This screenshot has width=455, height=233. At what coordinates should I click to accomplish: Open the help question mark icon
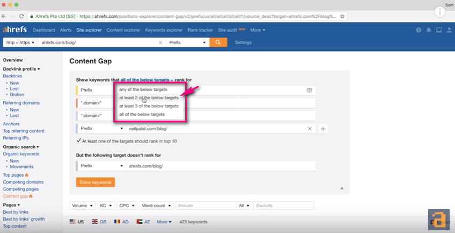[x=418, y=30]
